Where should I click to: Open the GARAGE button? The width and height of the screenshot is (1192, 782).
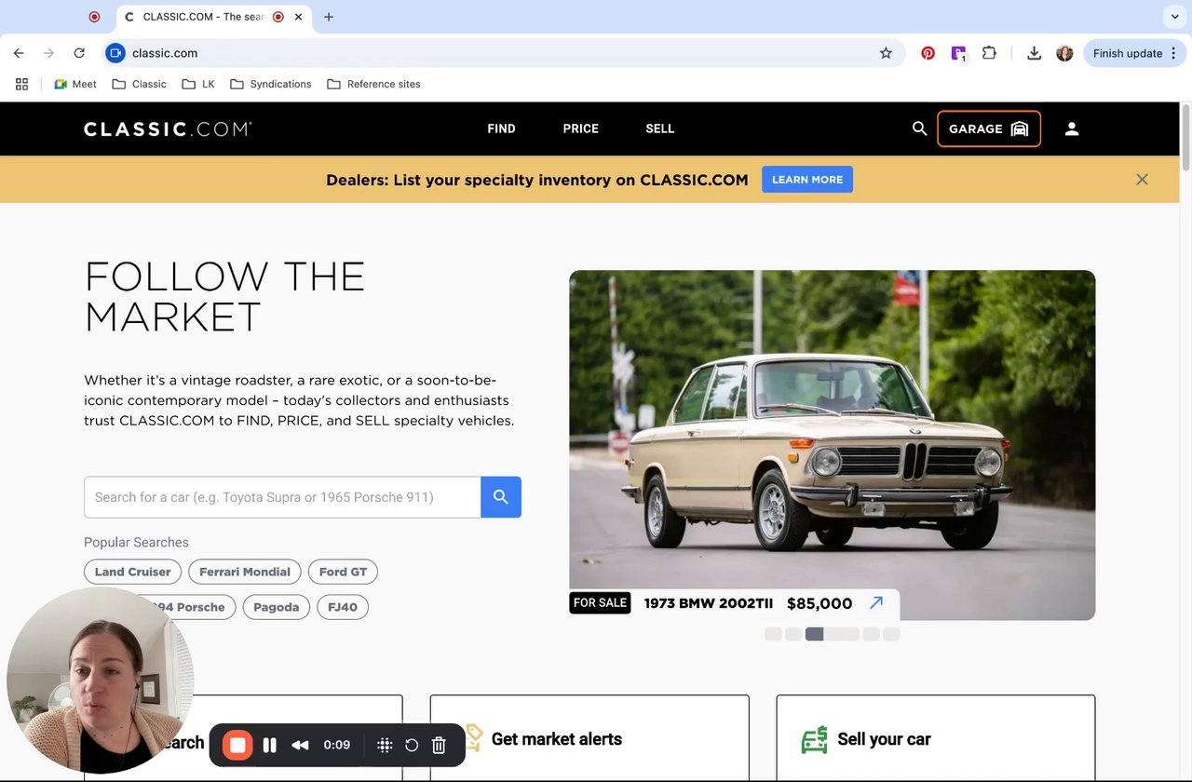coord(988,128)
